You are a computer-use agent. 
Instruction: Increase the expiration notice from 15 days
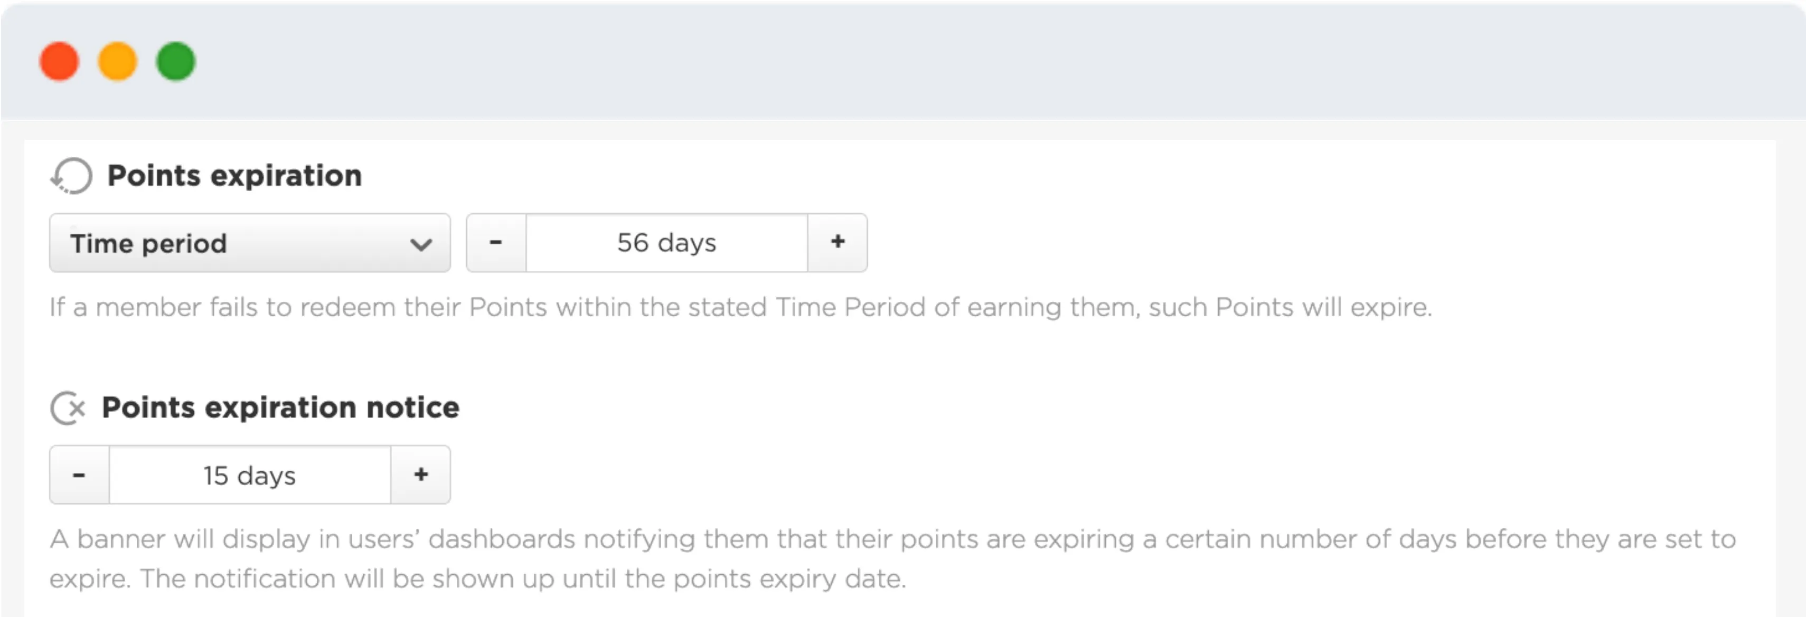[421, 475]
